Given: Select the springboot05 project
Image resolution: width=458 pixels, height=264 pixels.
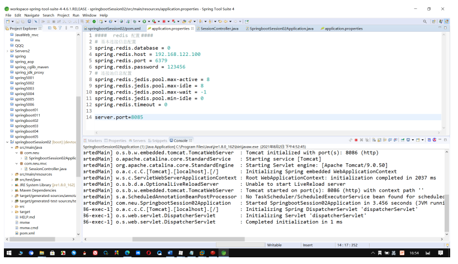Looking at the screenshot, I should point(27,136).
